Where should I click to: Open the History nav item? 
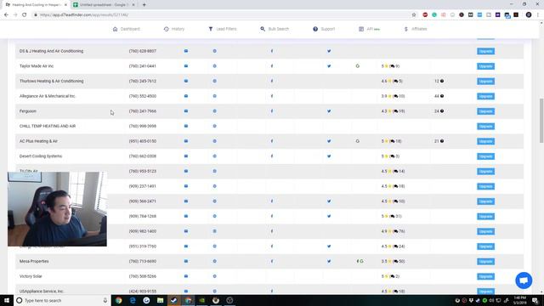click(x=174, y=29)
